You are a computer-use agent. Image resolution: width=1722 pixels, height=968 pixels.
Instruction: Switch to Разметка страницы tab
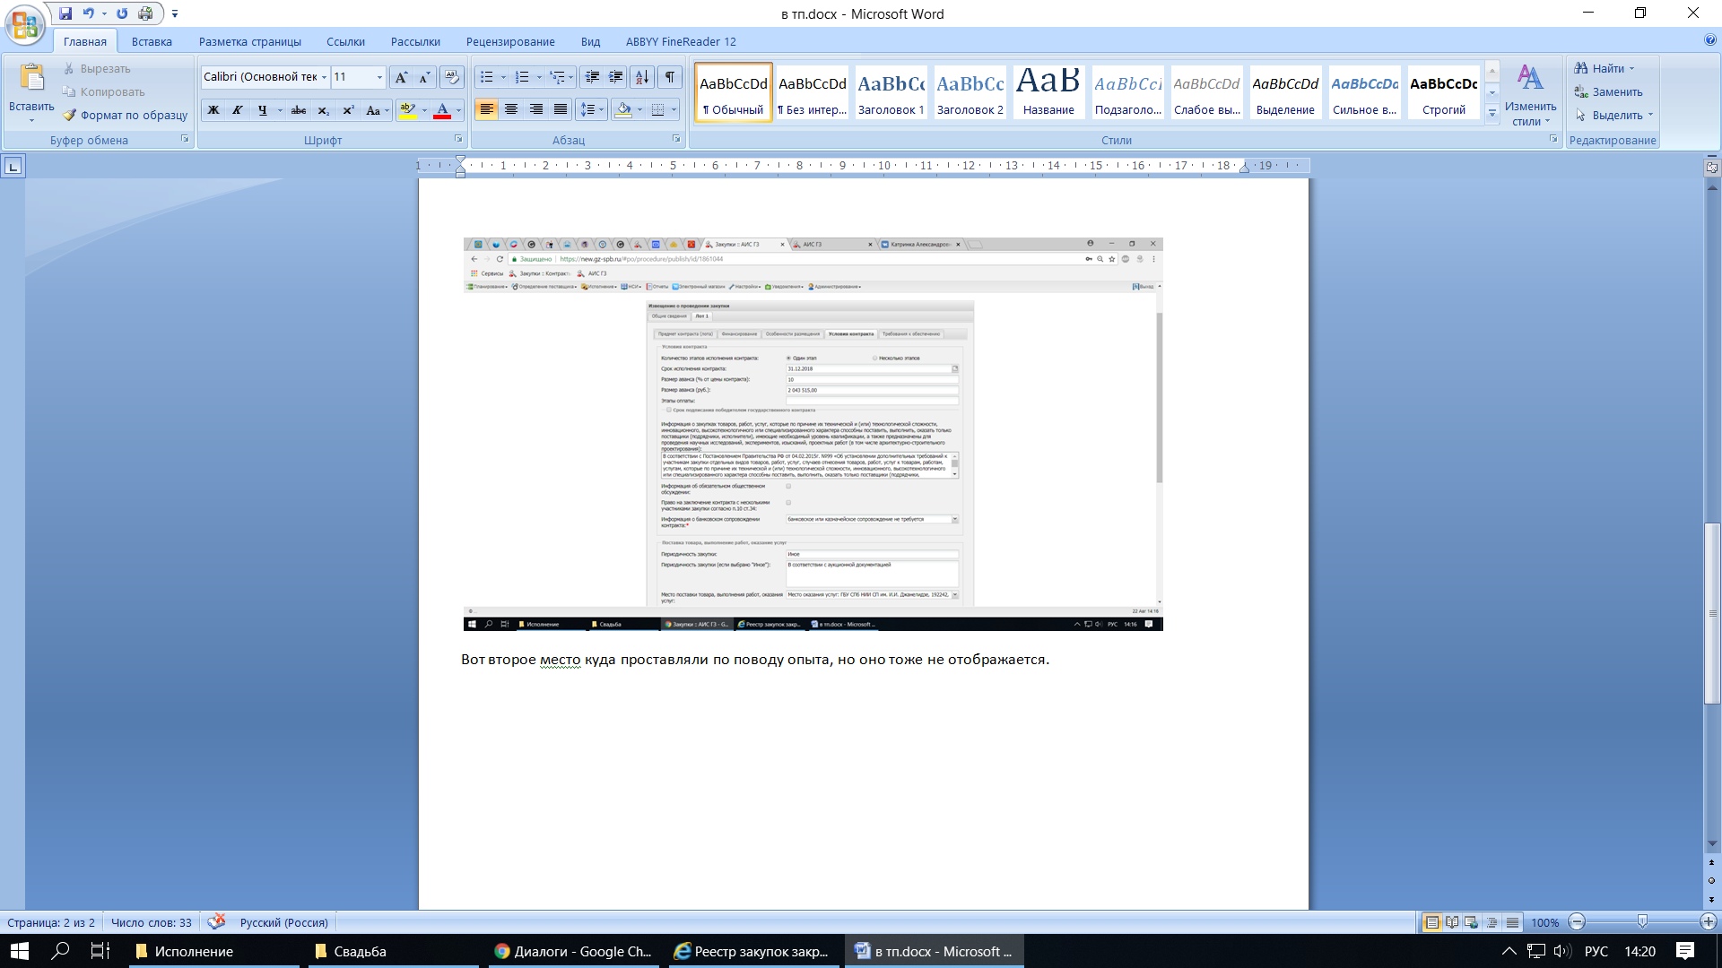coord(250,41)
